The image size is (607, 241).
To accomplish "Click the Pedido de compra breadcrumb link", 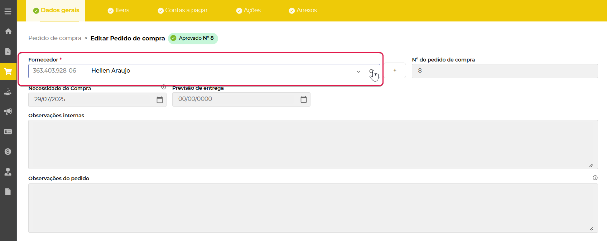I will 55,38.
